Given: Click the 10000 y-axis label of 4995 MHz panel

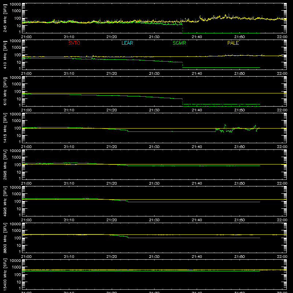Looking at the screenshot, I should coord(15,188).
